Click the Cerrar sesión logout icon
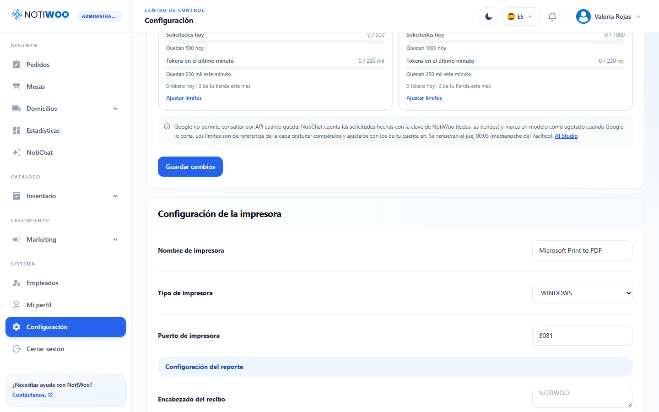 16,349
